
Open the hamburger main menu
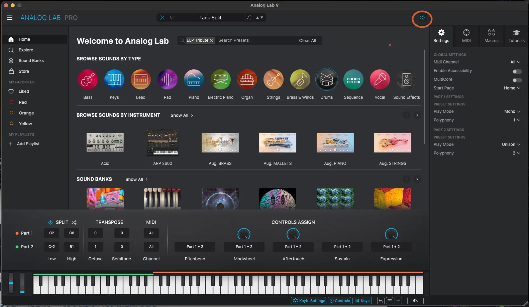coord(10,17)
